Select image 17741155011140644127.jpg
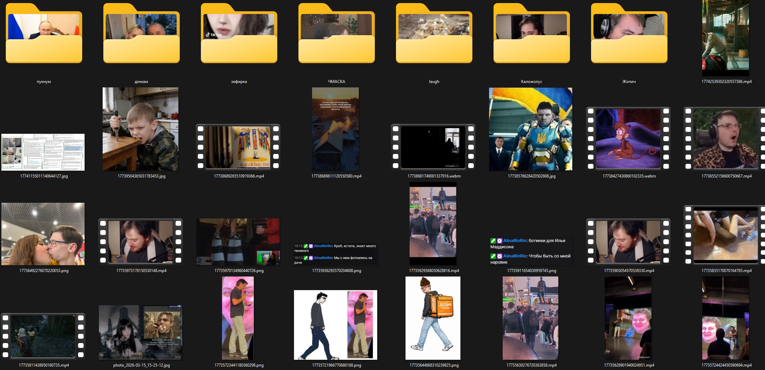Screen dimensions: 765x370 (x=43, y=152)
